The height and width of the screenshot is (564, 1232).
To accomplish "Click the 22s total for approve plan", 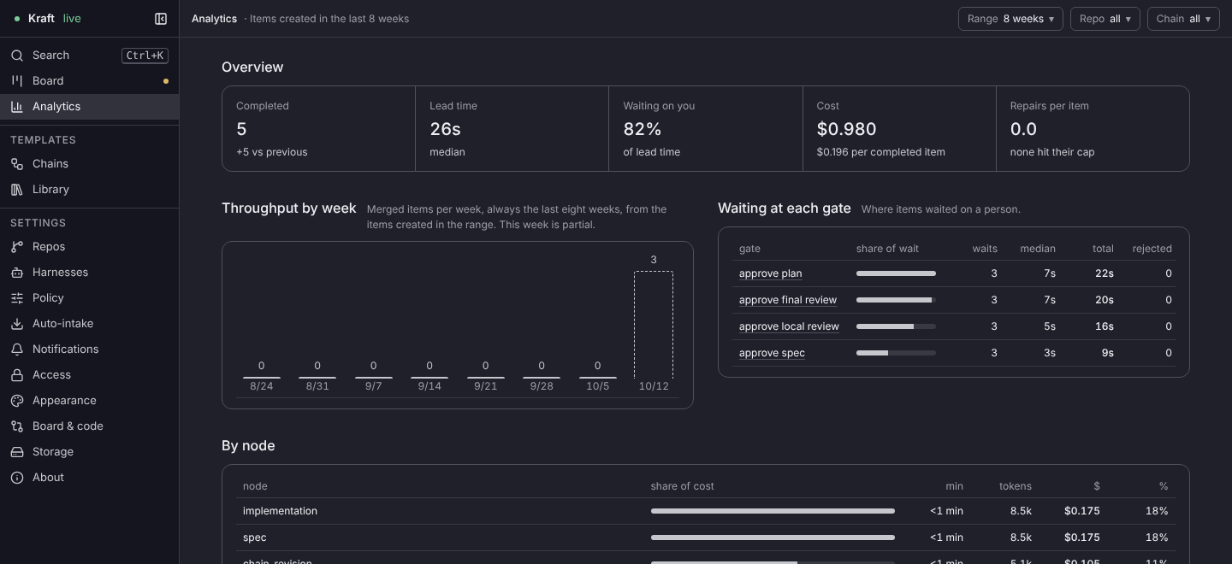I will click(x=1105, y=273).
